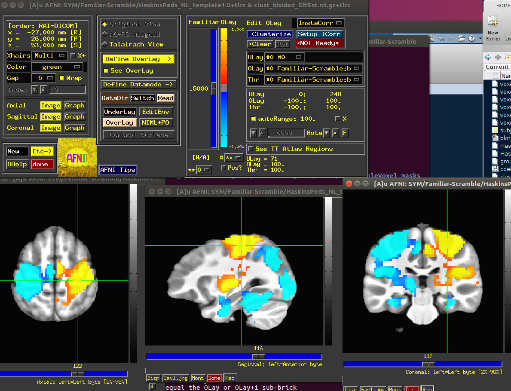Click Define OverLay -> button

coord(138,59)
